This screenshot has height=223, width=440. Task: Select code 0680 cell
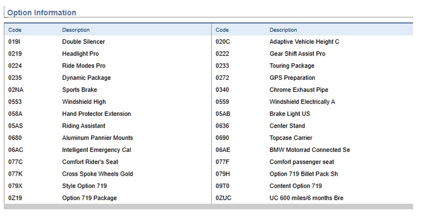(15, 138)
